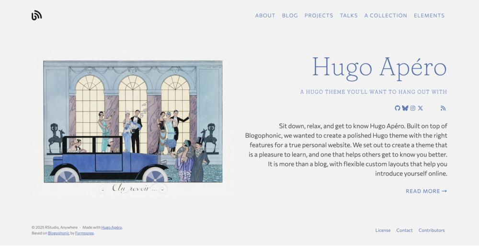The height and width of the screenshot is (246, 479).
Task: Open the Talks page
Action: click(349, 16)
